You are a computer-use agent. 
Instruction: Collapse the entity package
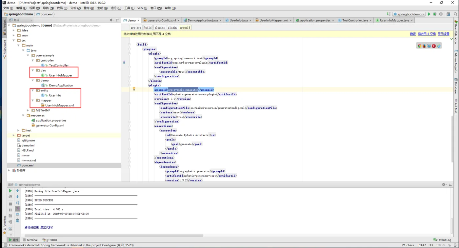tap(33, 90)
